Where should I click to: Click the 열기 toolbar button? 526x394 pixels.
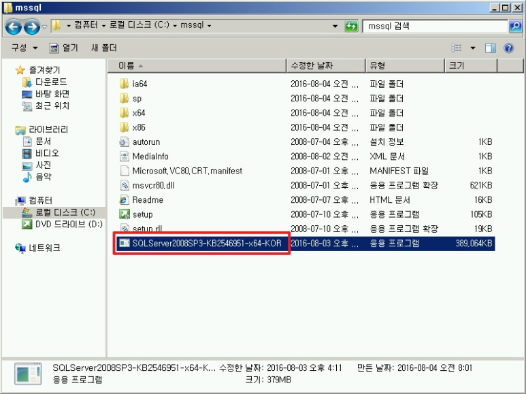64,48
